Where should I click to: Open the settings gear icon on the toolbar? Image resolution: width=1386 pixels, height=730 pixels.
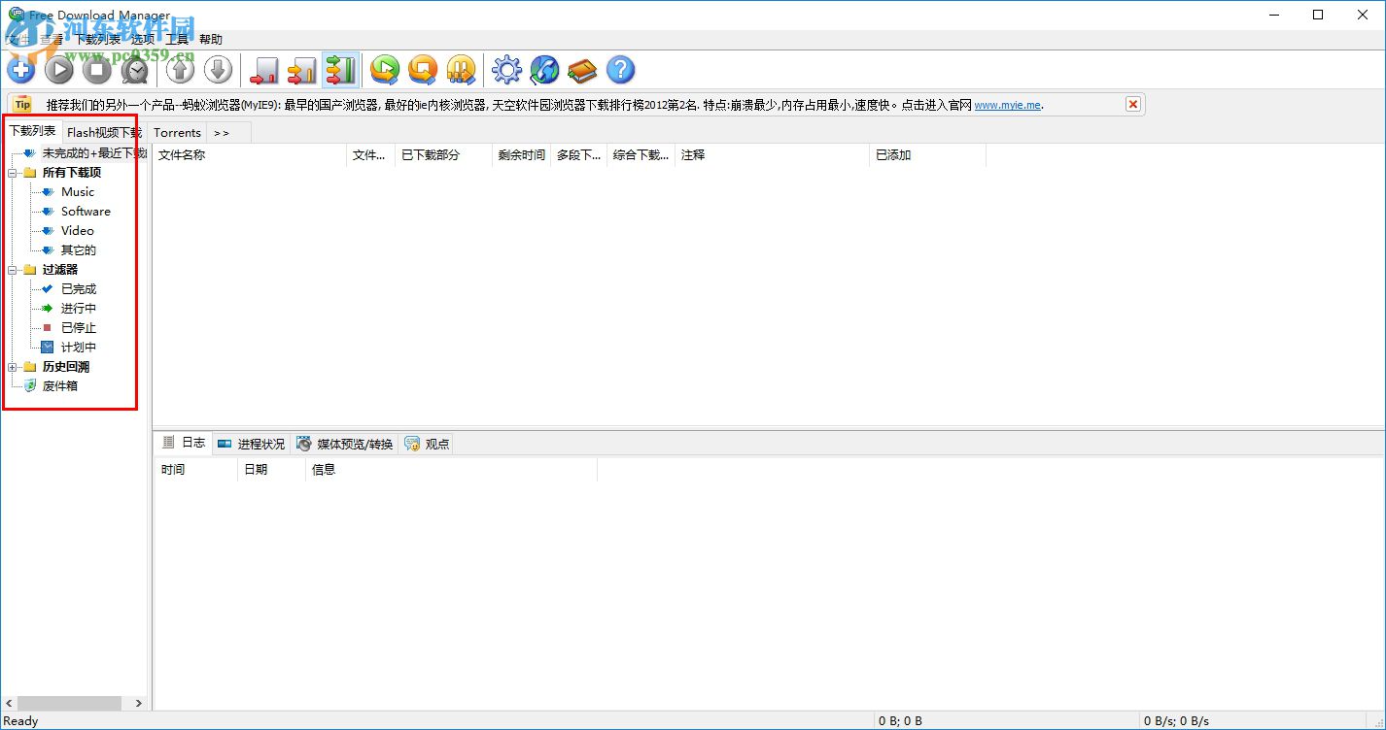point(505,69)
